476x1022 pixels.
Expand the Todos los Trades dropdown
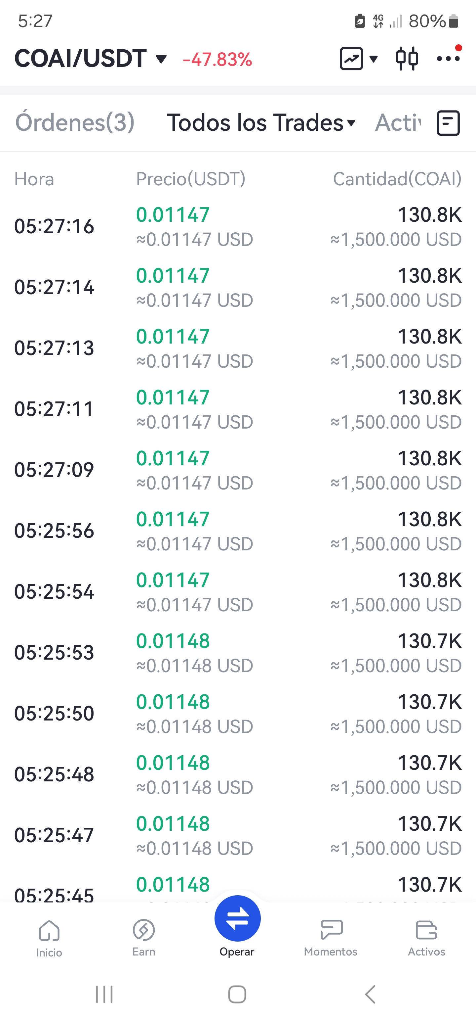coord(261,122)
